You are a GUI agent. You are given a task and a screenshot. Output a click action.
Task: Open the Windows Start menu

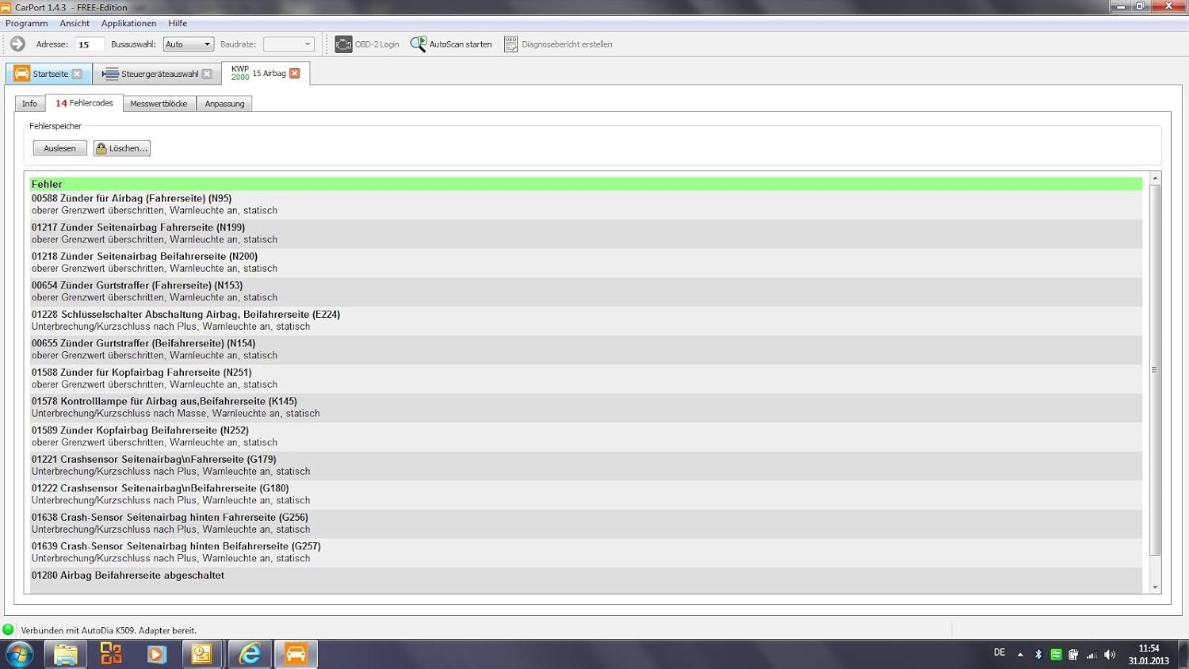19,654
